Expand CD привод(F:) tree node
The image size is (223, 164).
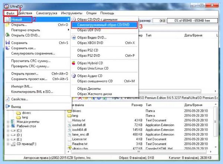coord(8,144)
